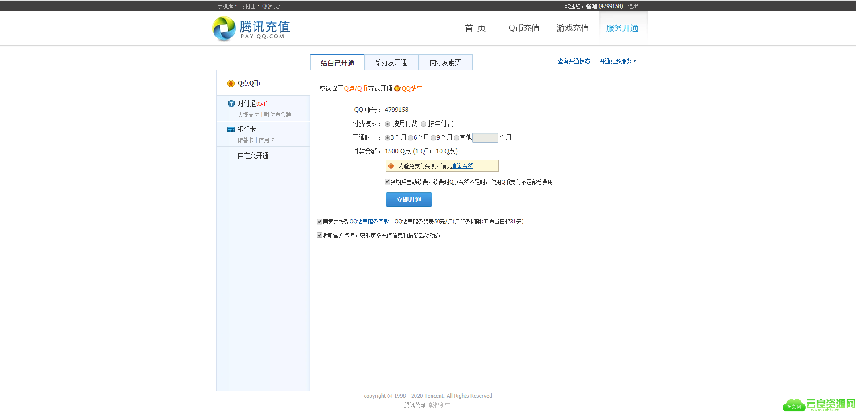Select 按年付费 payment mode

(424, 124)
